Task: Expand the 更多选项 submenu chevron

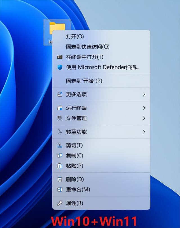Action: (144, 94)
